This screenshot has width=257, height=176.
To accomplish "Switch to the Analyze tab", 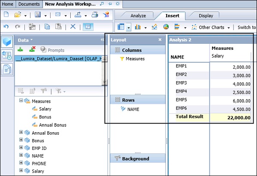I will click(x=138, y=16).
